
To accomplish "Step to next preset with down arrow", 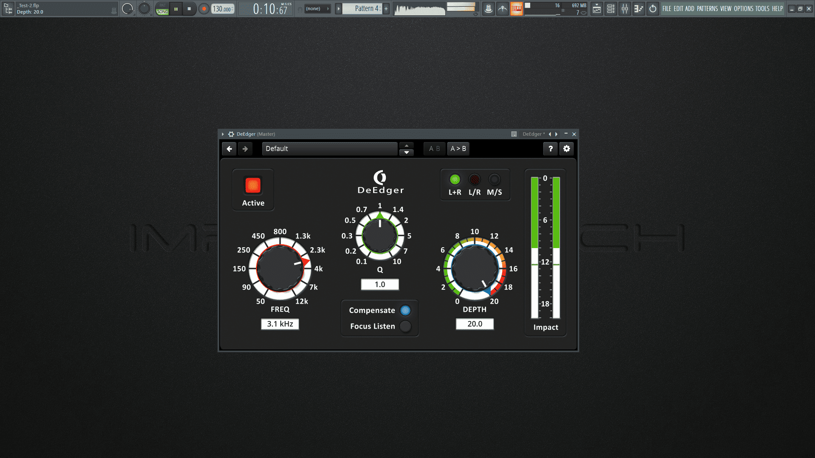I will click(x=407, y=152).
